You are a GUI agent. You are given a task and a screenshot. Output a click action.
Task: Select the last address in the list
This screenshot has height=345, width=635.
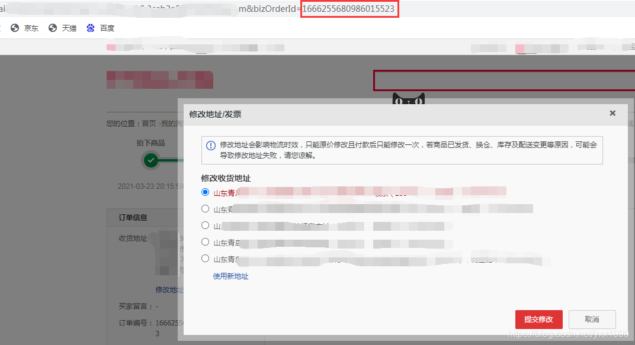[x=205, y=259]
